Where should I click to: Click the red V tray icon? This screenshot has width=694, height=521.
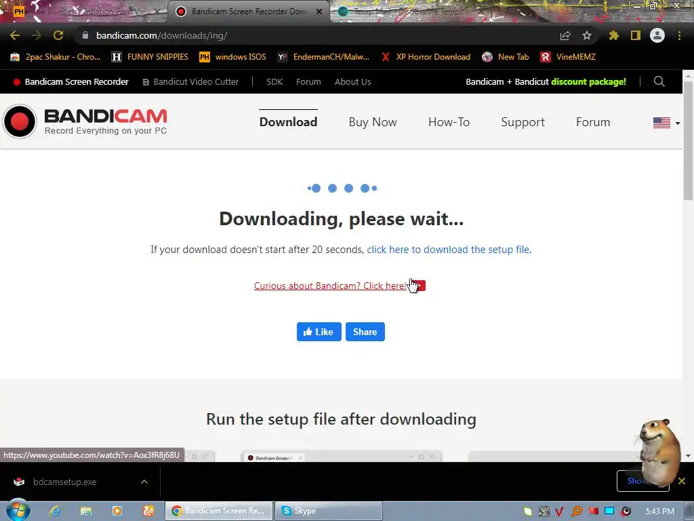click(x=559, y=512)
